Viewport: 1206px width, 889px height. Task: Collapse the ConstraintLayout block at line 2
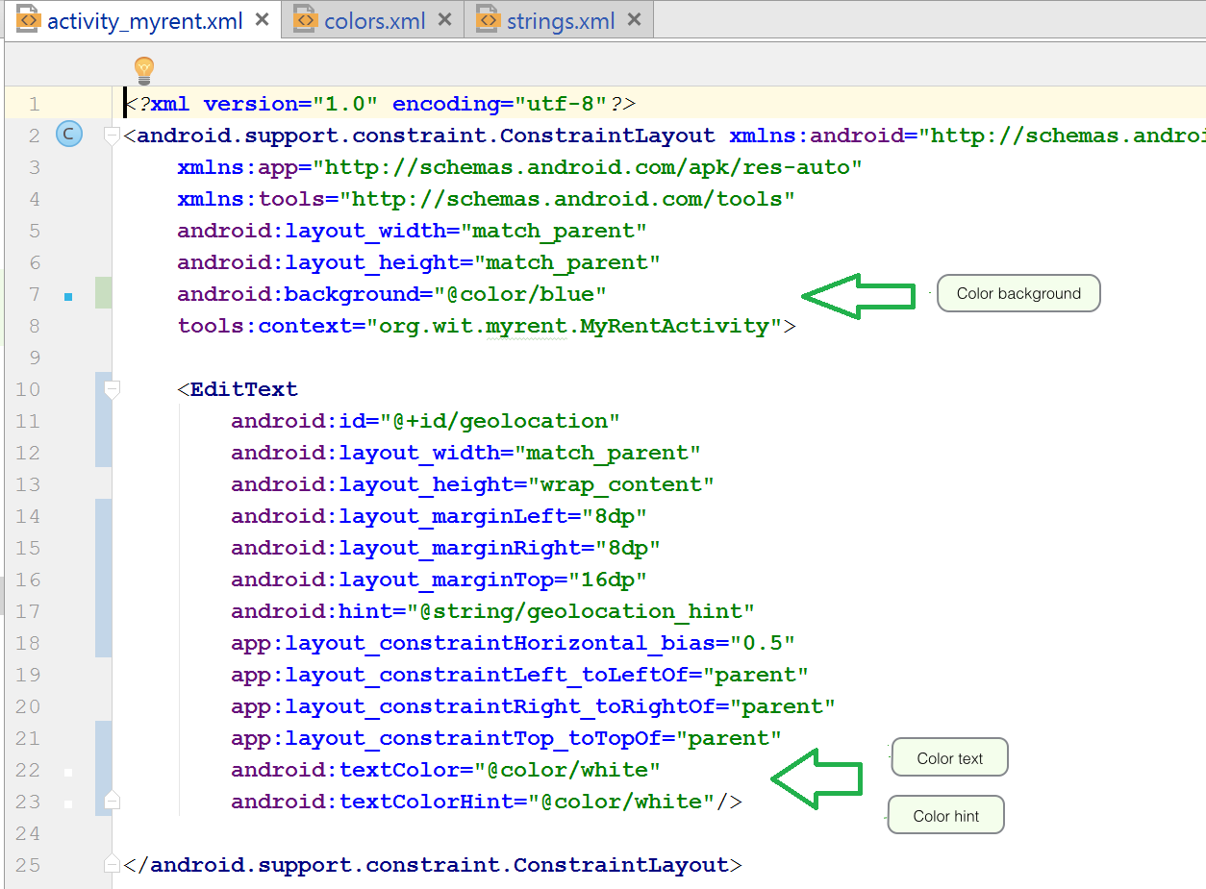pyautogui.click(x=112, y=135)
